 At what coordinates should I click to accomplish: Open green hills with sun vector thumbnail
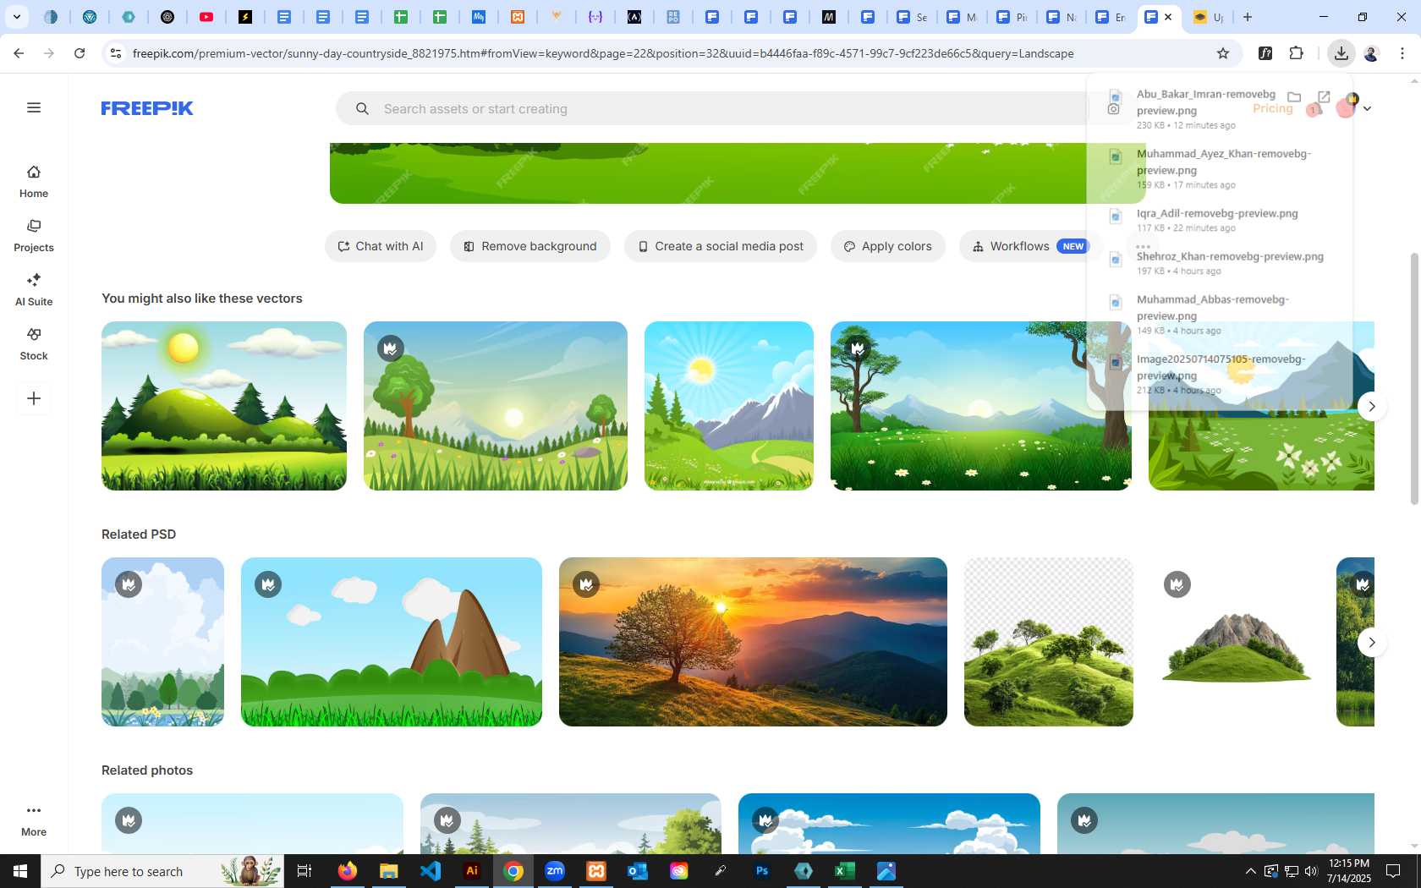point(224,406)
